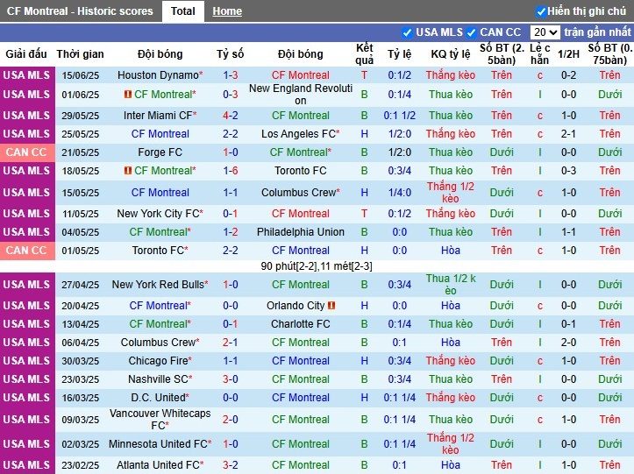Open Forge FC team link
This screenshot has width=634, height=474.
[160, 152]
